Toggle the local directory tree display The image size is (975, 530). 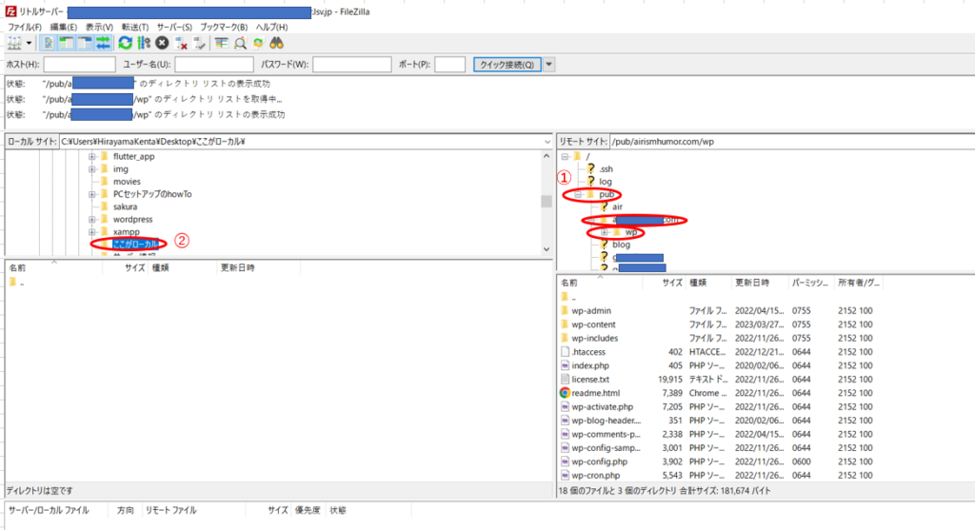click(x=66, y=43)
